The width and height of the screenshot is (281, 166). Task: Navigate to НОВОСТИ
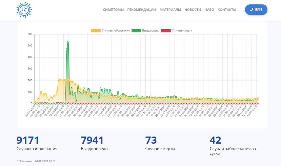pyautogui.click(x=193, y=10)
